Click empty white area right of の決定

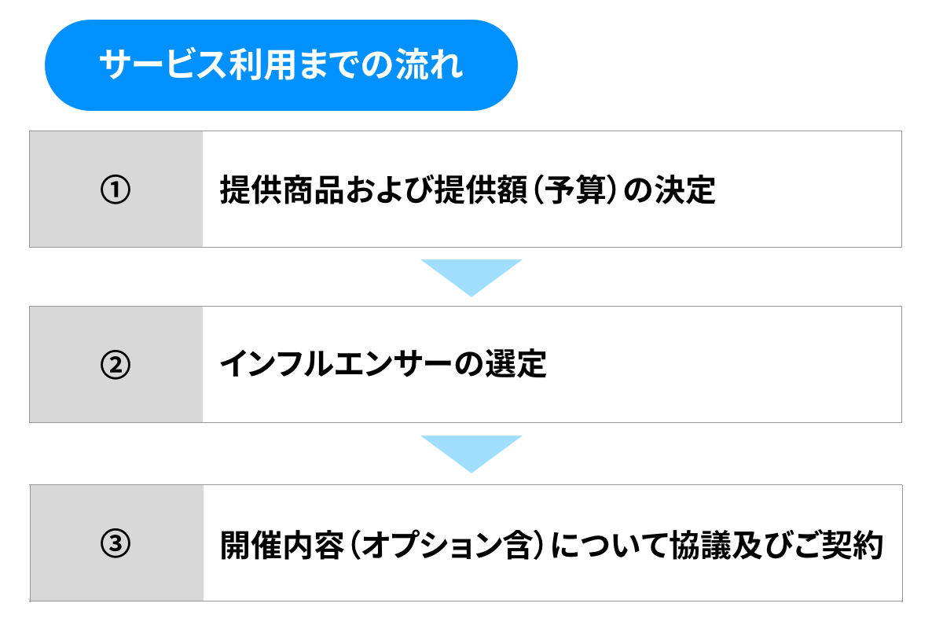tap(809, 191)
